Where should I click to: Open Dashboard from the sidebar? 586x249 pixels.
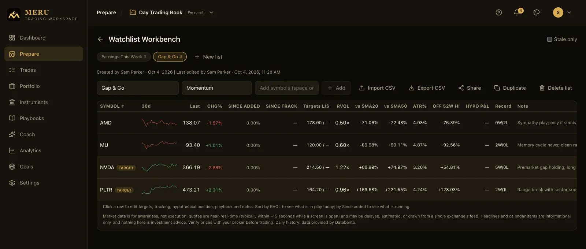click(44, 38)
